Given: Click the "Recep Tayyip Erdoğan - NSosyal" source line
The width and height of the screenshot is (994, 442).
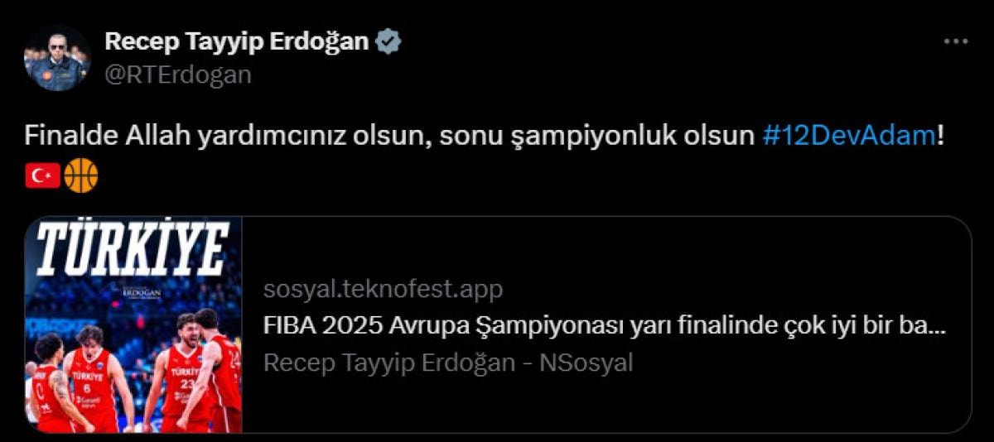Looking at the screenshot, I should (447, 362).
